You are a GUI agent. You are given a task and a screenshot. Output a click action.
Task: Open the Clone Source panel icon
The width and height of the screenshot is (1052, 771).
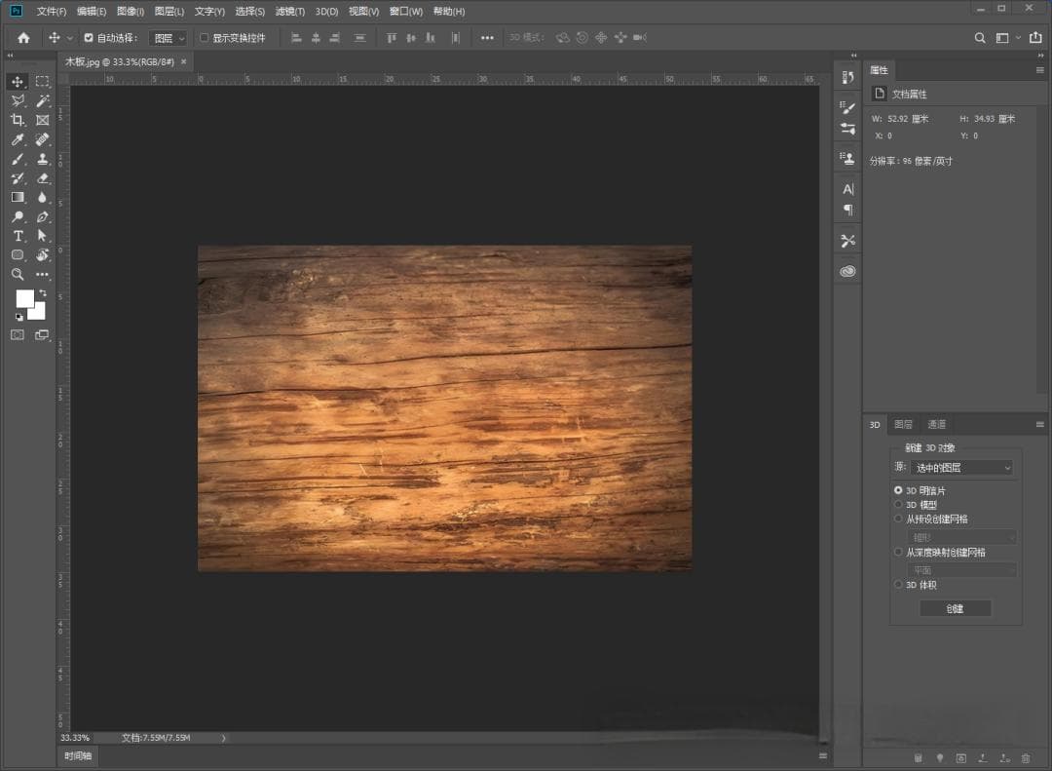[848, 159]
